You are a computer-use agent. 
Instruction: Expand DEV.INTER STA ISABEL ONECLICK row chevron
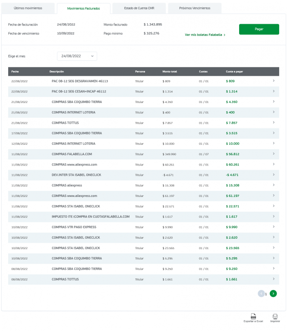pos(273,175)
